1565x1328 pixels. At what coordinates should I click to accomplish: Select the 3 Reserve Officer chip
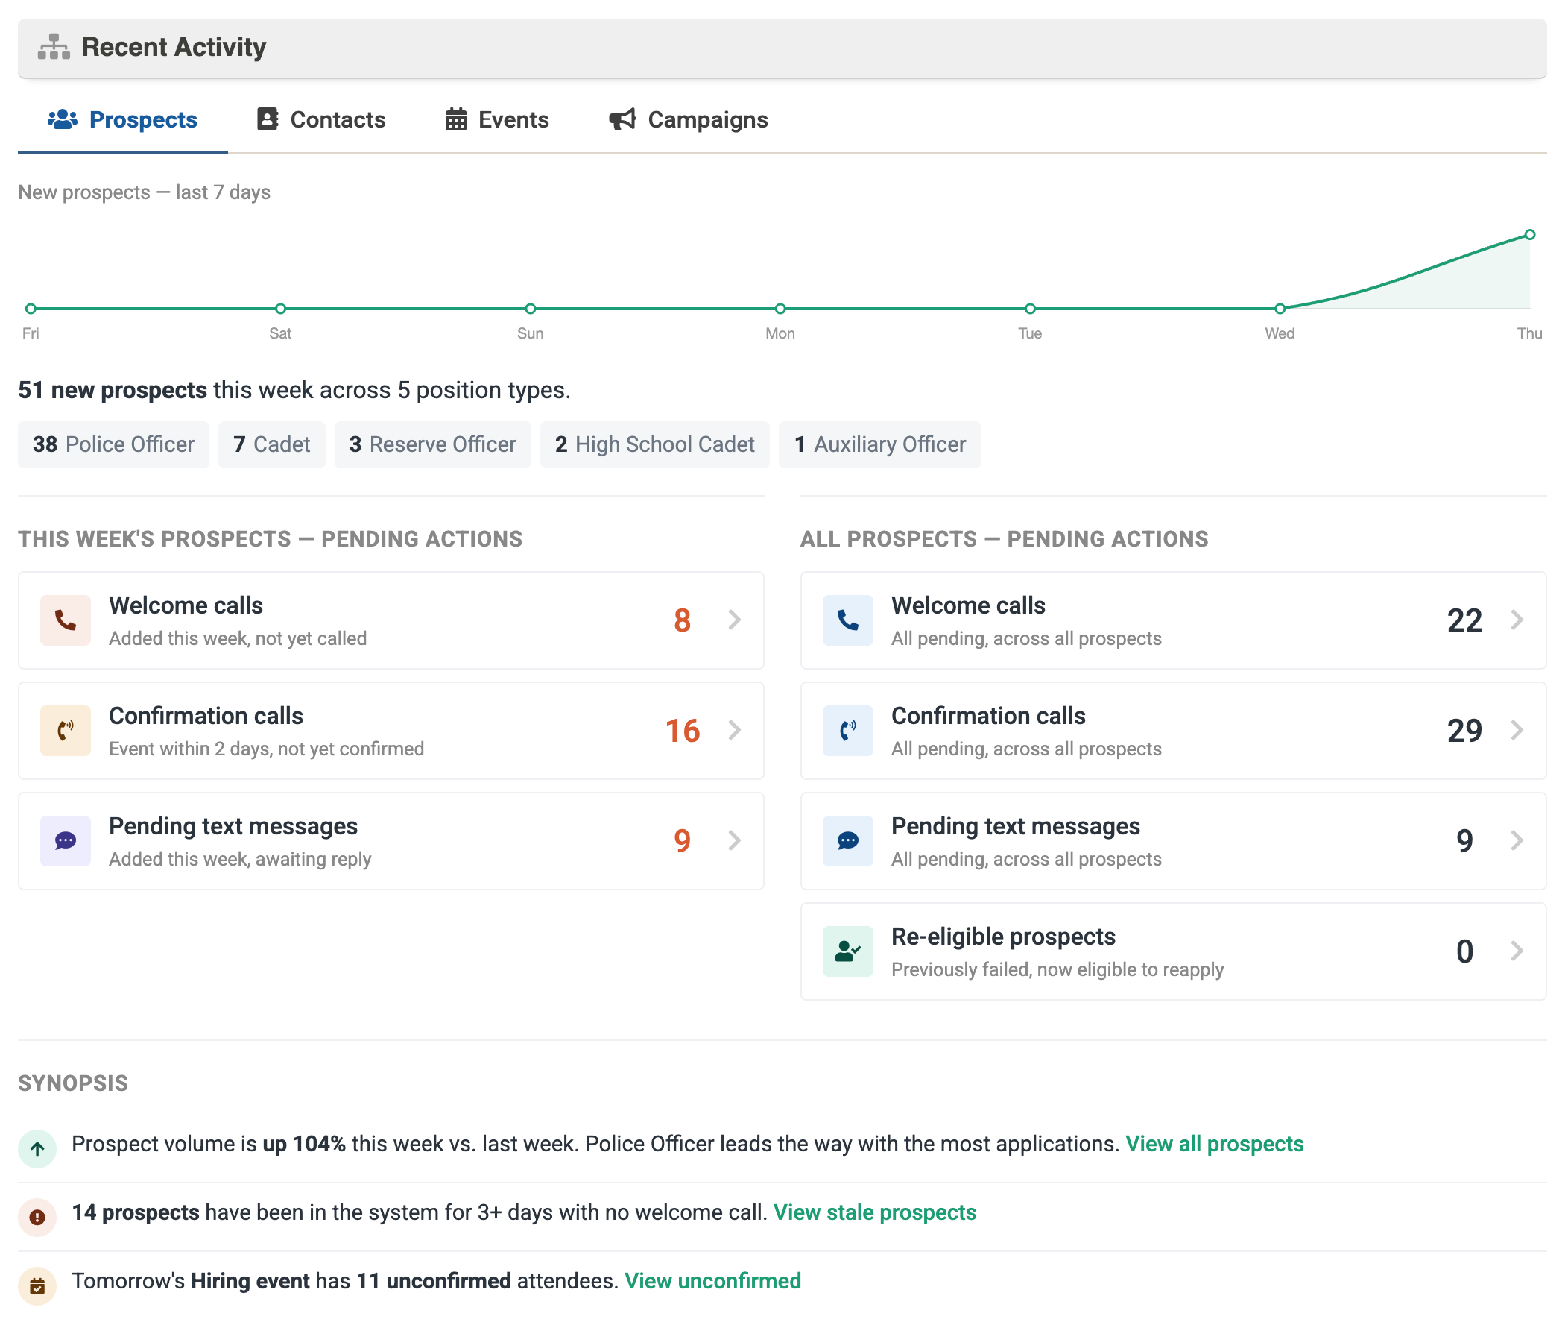(x=433, y=445)
